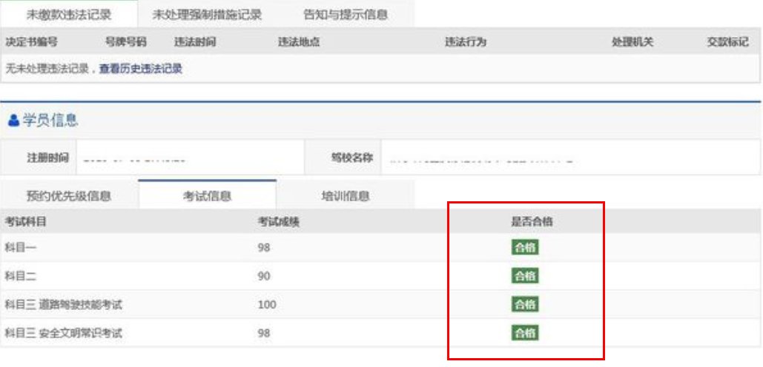The width and height of the screenshot is (763, 367).
Task: Click 决定书编号 column header
Action: coord(31,42)
